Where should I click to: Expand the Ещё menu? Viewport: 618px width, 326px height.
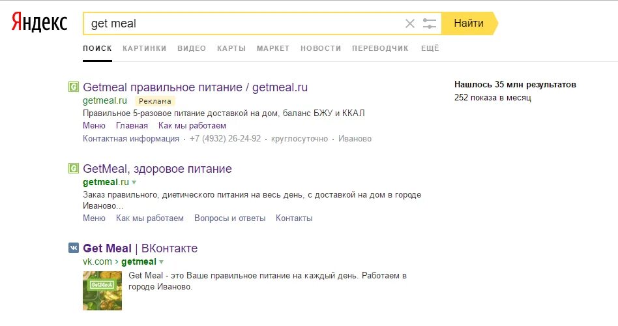[430, 48]
